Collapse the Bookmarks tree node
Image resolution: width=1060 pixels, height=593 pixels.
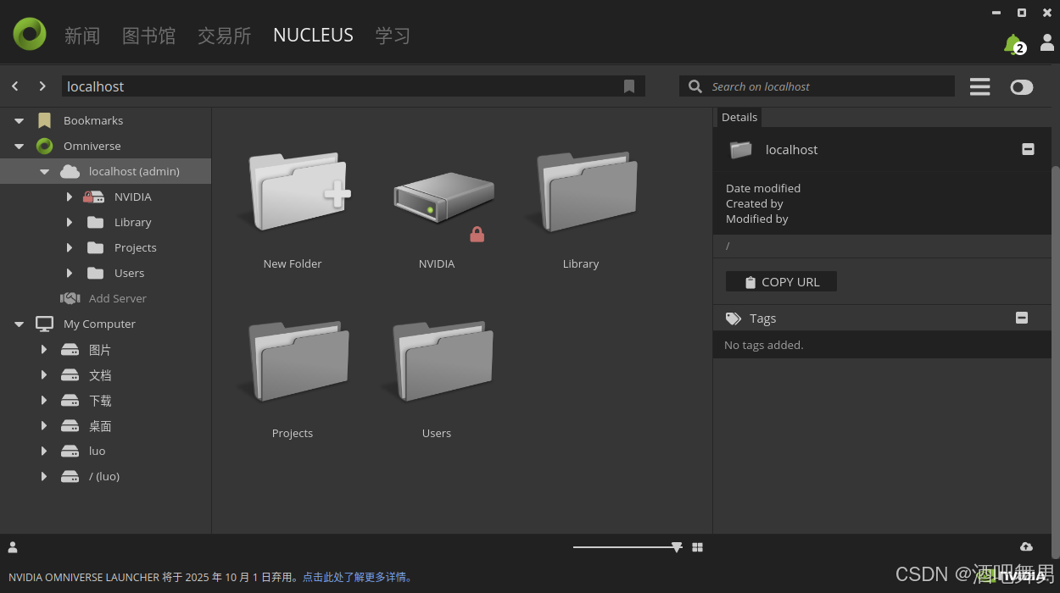(x=19, y=121)
